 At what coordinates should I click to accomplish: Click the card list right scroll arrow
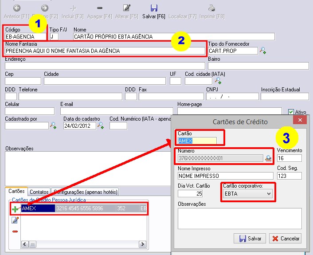coord(142,244)
